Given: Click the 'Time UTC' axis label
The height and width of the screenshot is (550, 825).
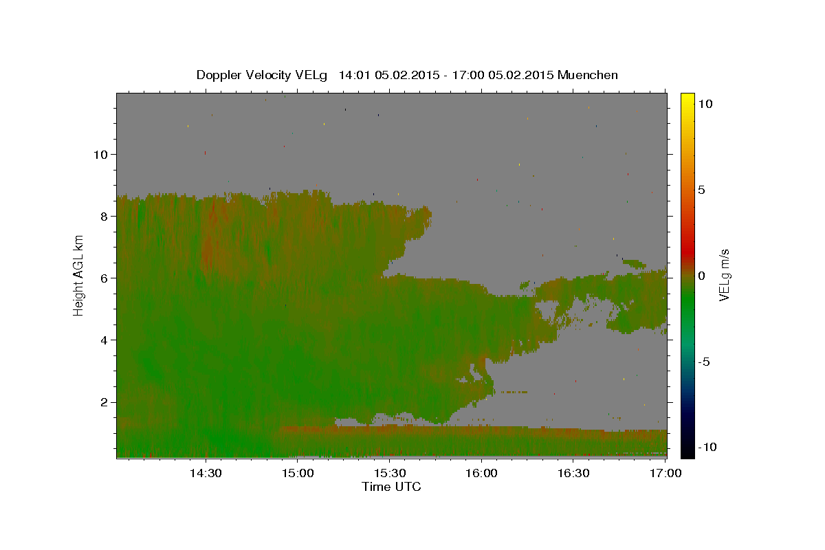Looking at the screenshot, I should point(391,487).
